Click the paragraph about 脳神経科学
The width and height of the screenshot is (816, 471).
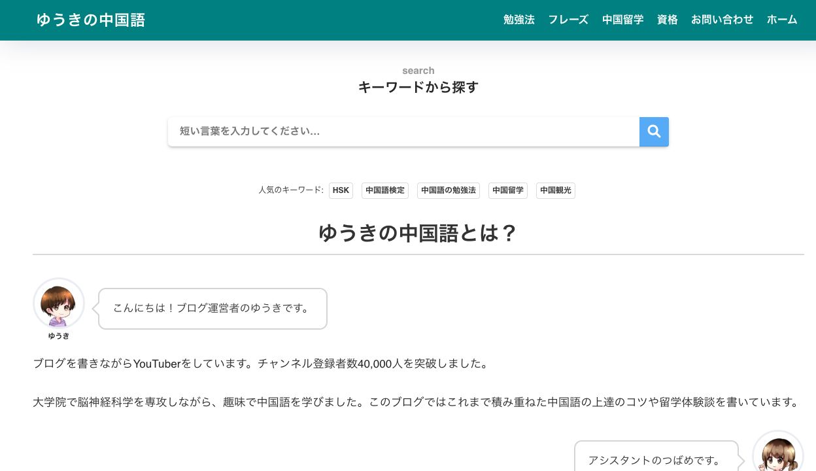416,402
